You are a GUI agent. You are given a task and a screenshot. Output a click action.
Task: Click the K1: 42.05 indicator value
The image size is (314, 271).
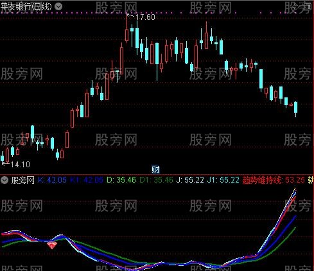87,180
